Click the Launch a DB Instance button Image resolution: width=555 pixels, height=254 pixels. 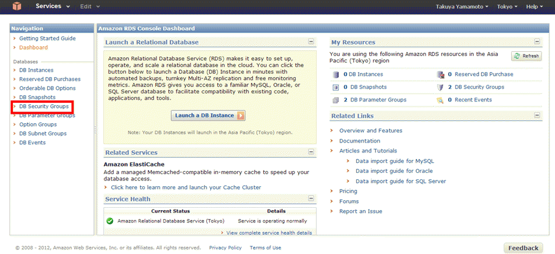pyautogui.click(x=208, y=116)
